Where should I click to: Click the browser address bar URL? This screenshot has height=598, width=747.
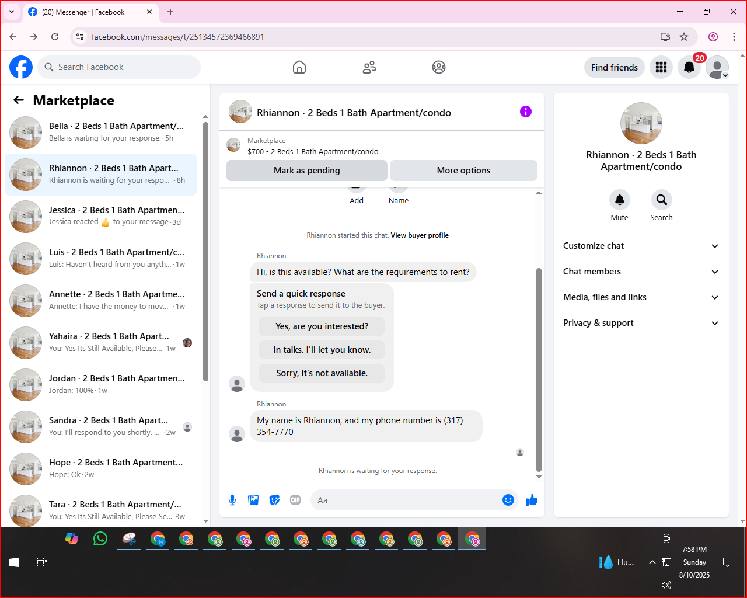click(x=178, y=37)
